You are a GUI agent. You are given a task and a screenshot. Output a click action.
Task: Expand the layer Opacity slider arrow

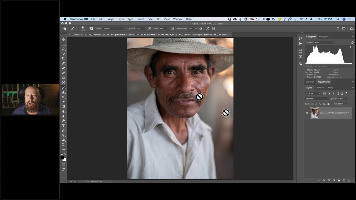click(346, 99)
